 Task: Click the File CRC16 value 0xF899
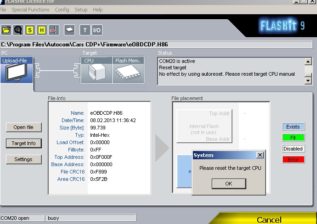point(98,172)
